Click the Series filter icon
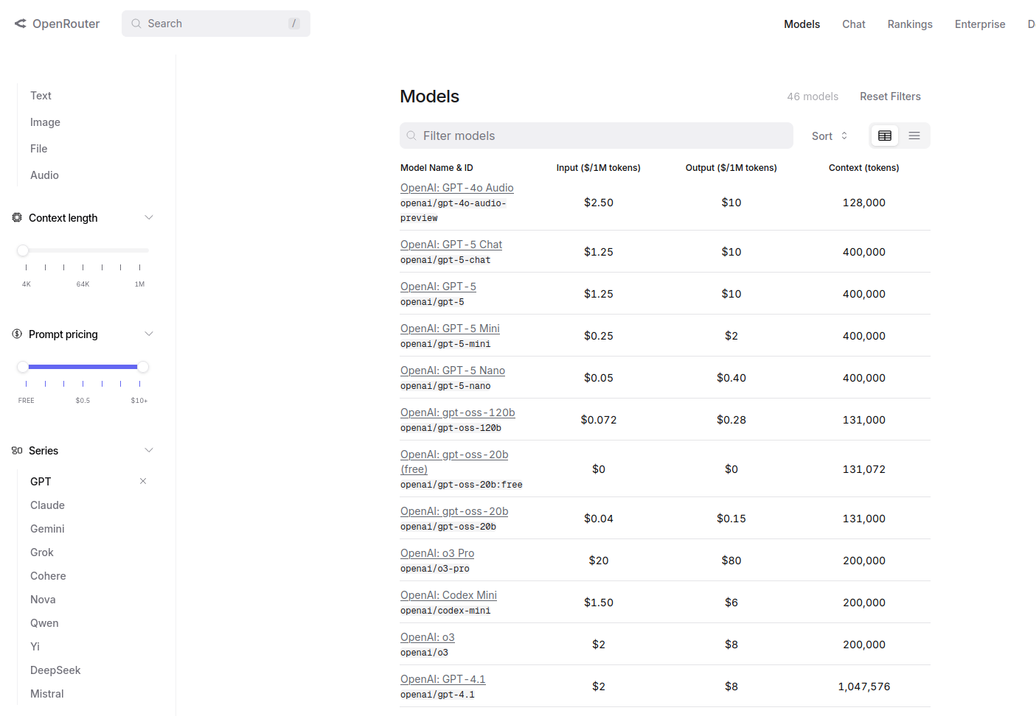Image resolution: width=1036 pixels, height=716 pixels. [17, 450]
